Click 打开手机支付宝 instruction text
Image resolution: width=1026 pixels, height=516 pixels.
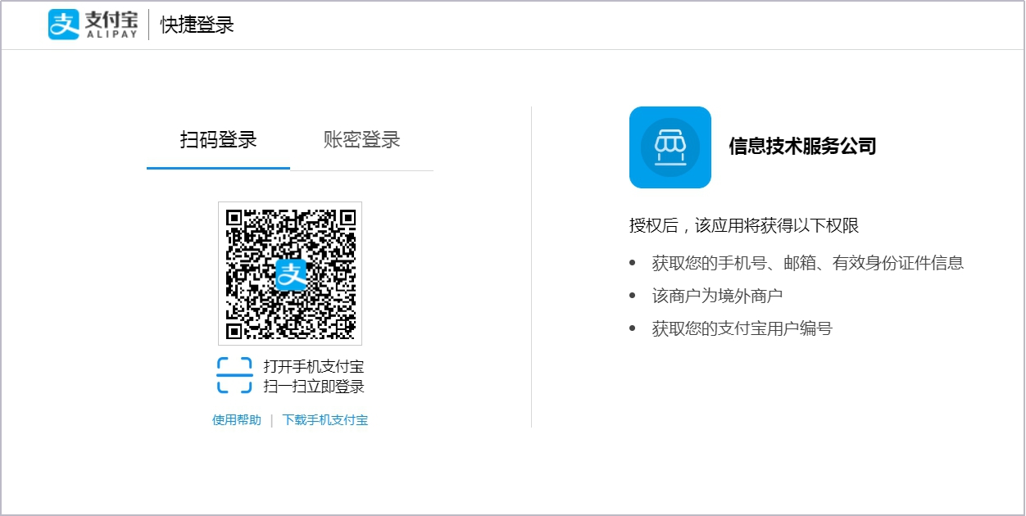click(x=314, y=366)
